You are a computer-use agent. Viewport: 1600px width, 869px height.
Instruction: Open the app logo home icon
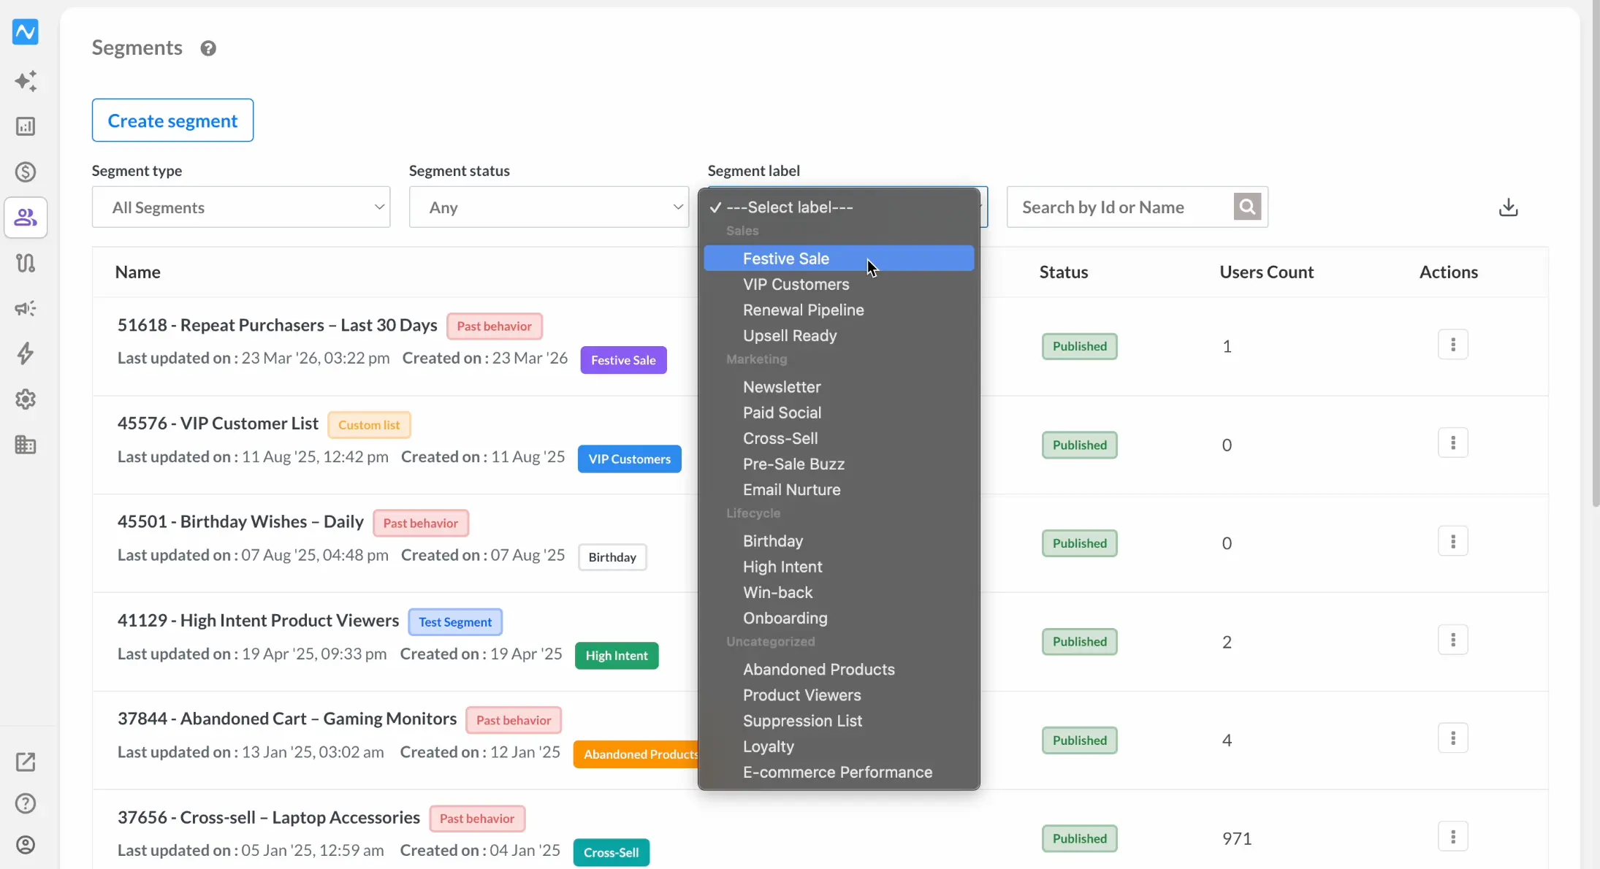tap(26, 32)
